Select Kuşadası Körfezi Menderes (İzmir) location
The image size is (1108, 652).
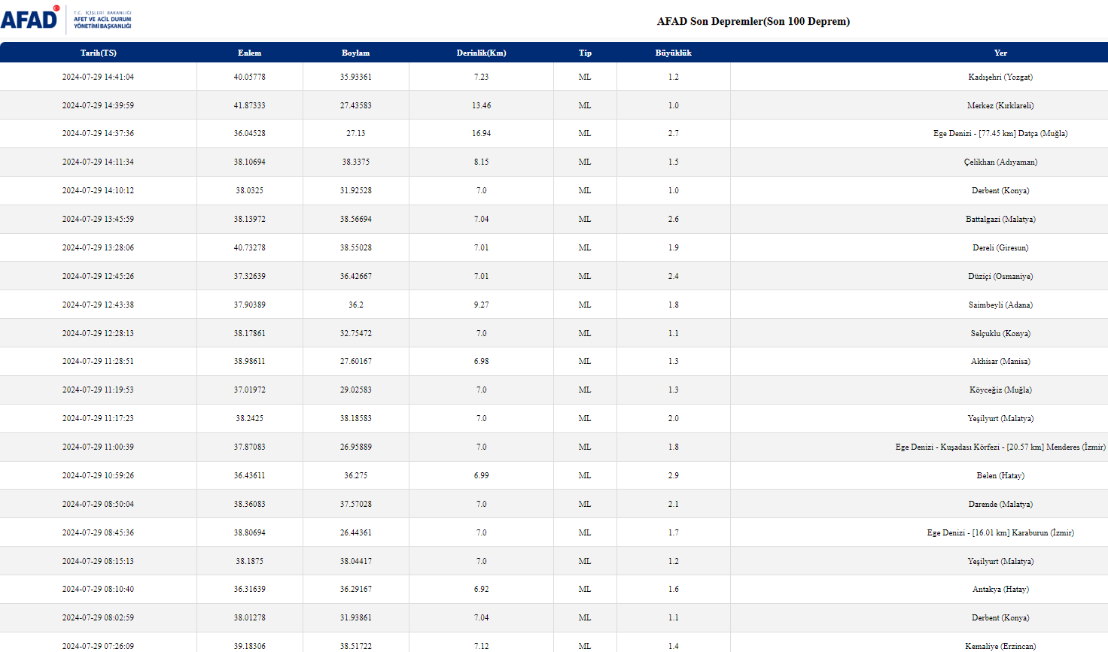(1000, 447)
